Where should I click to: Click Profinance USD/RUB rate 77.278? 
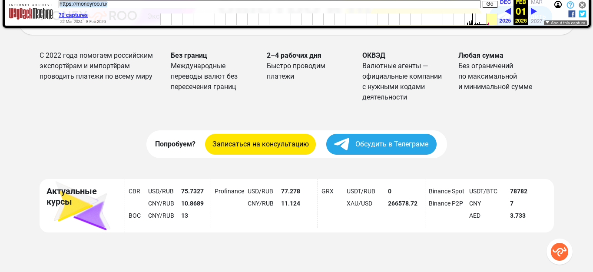[291, 191]
